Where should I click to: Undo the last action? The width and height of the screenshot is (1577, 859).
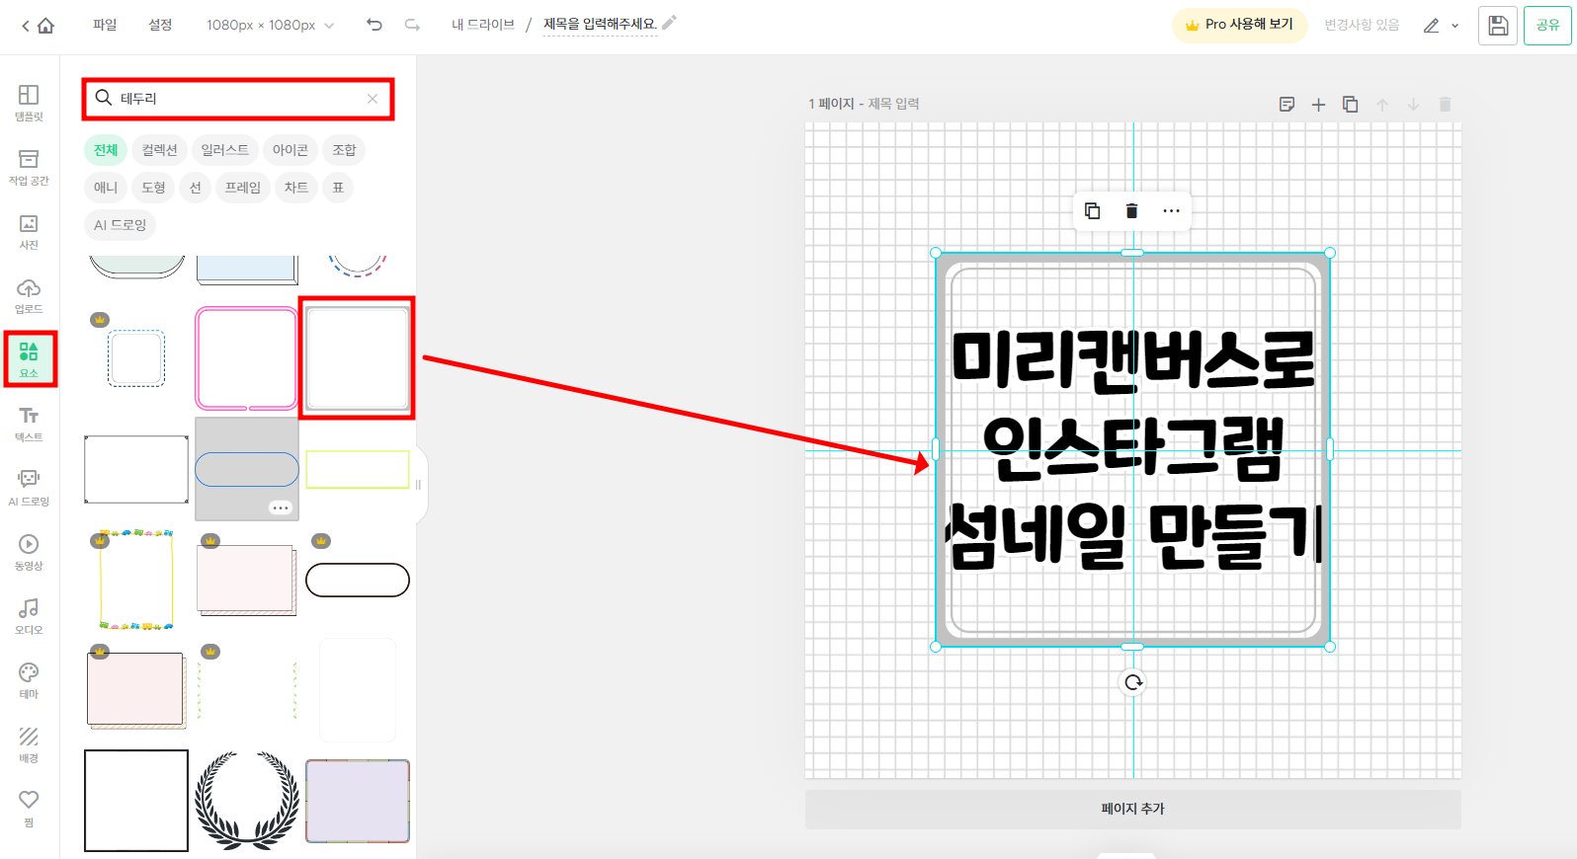point(373,25)
